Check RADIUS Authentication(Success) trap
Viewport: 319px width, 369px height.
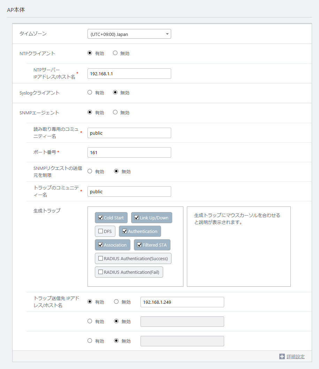(100, 258)
